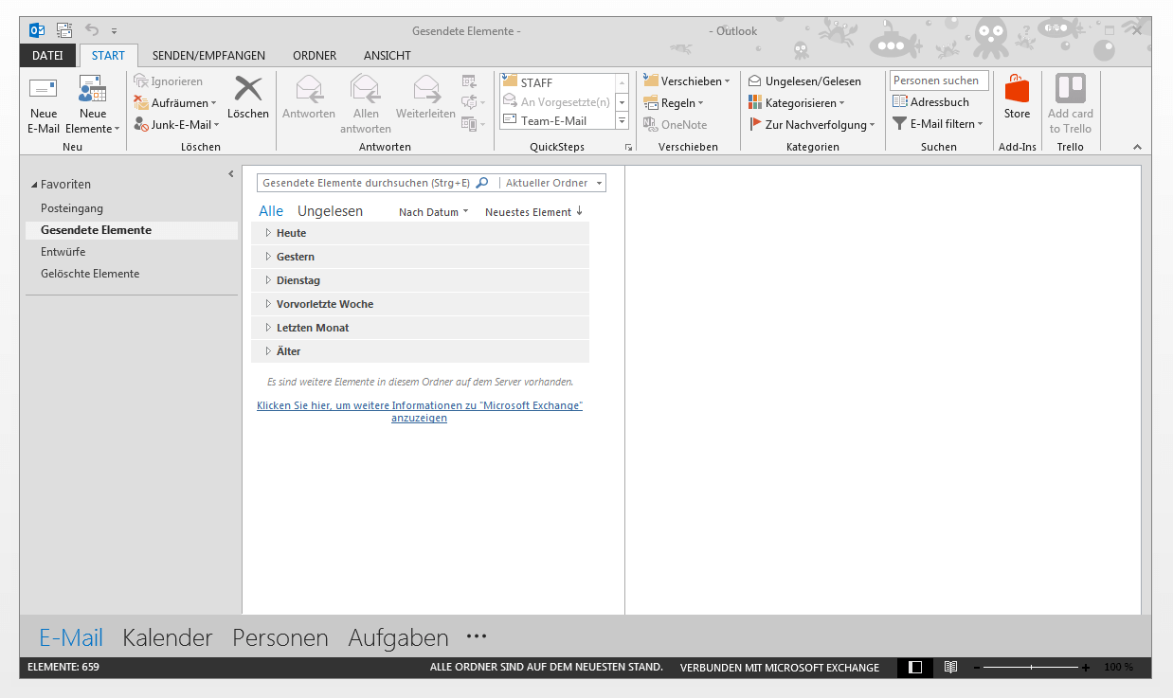This screenshot has height=698, width=1173.
Task: Switch to the Reading view status bar icon
Action: [950, 667]
